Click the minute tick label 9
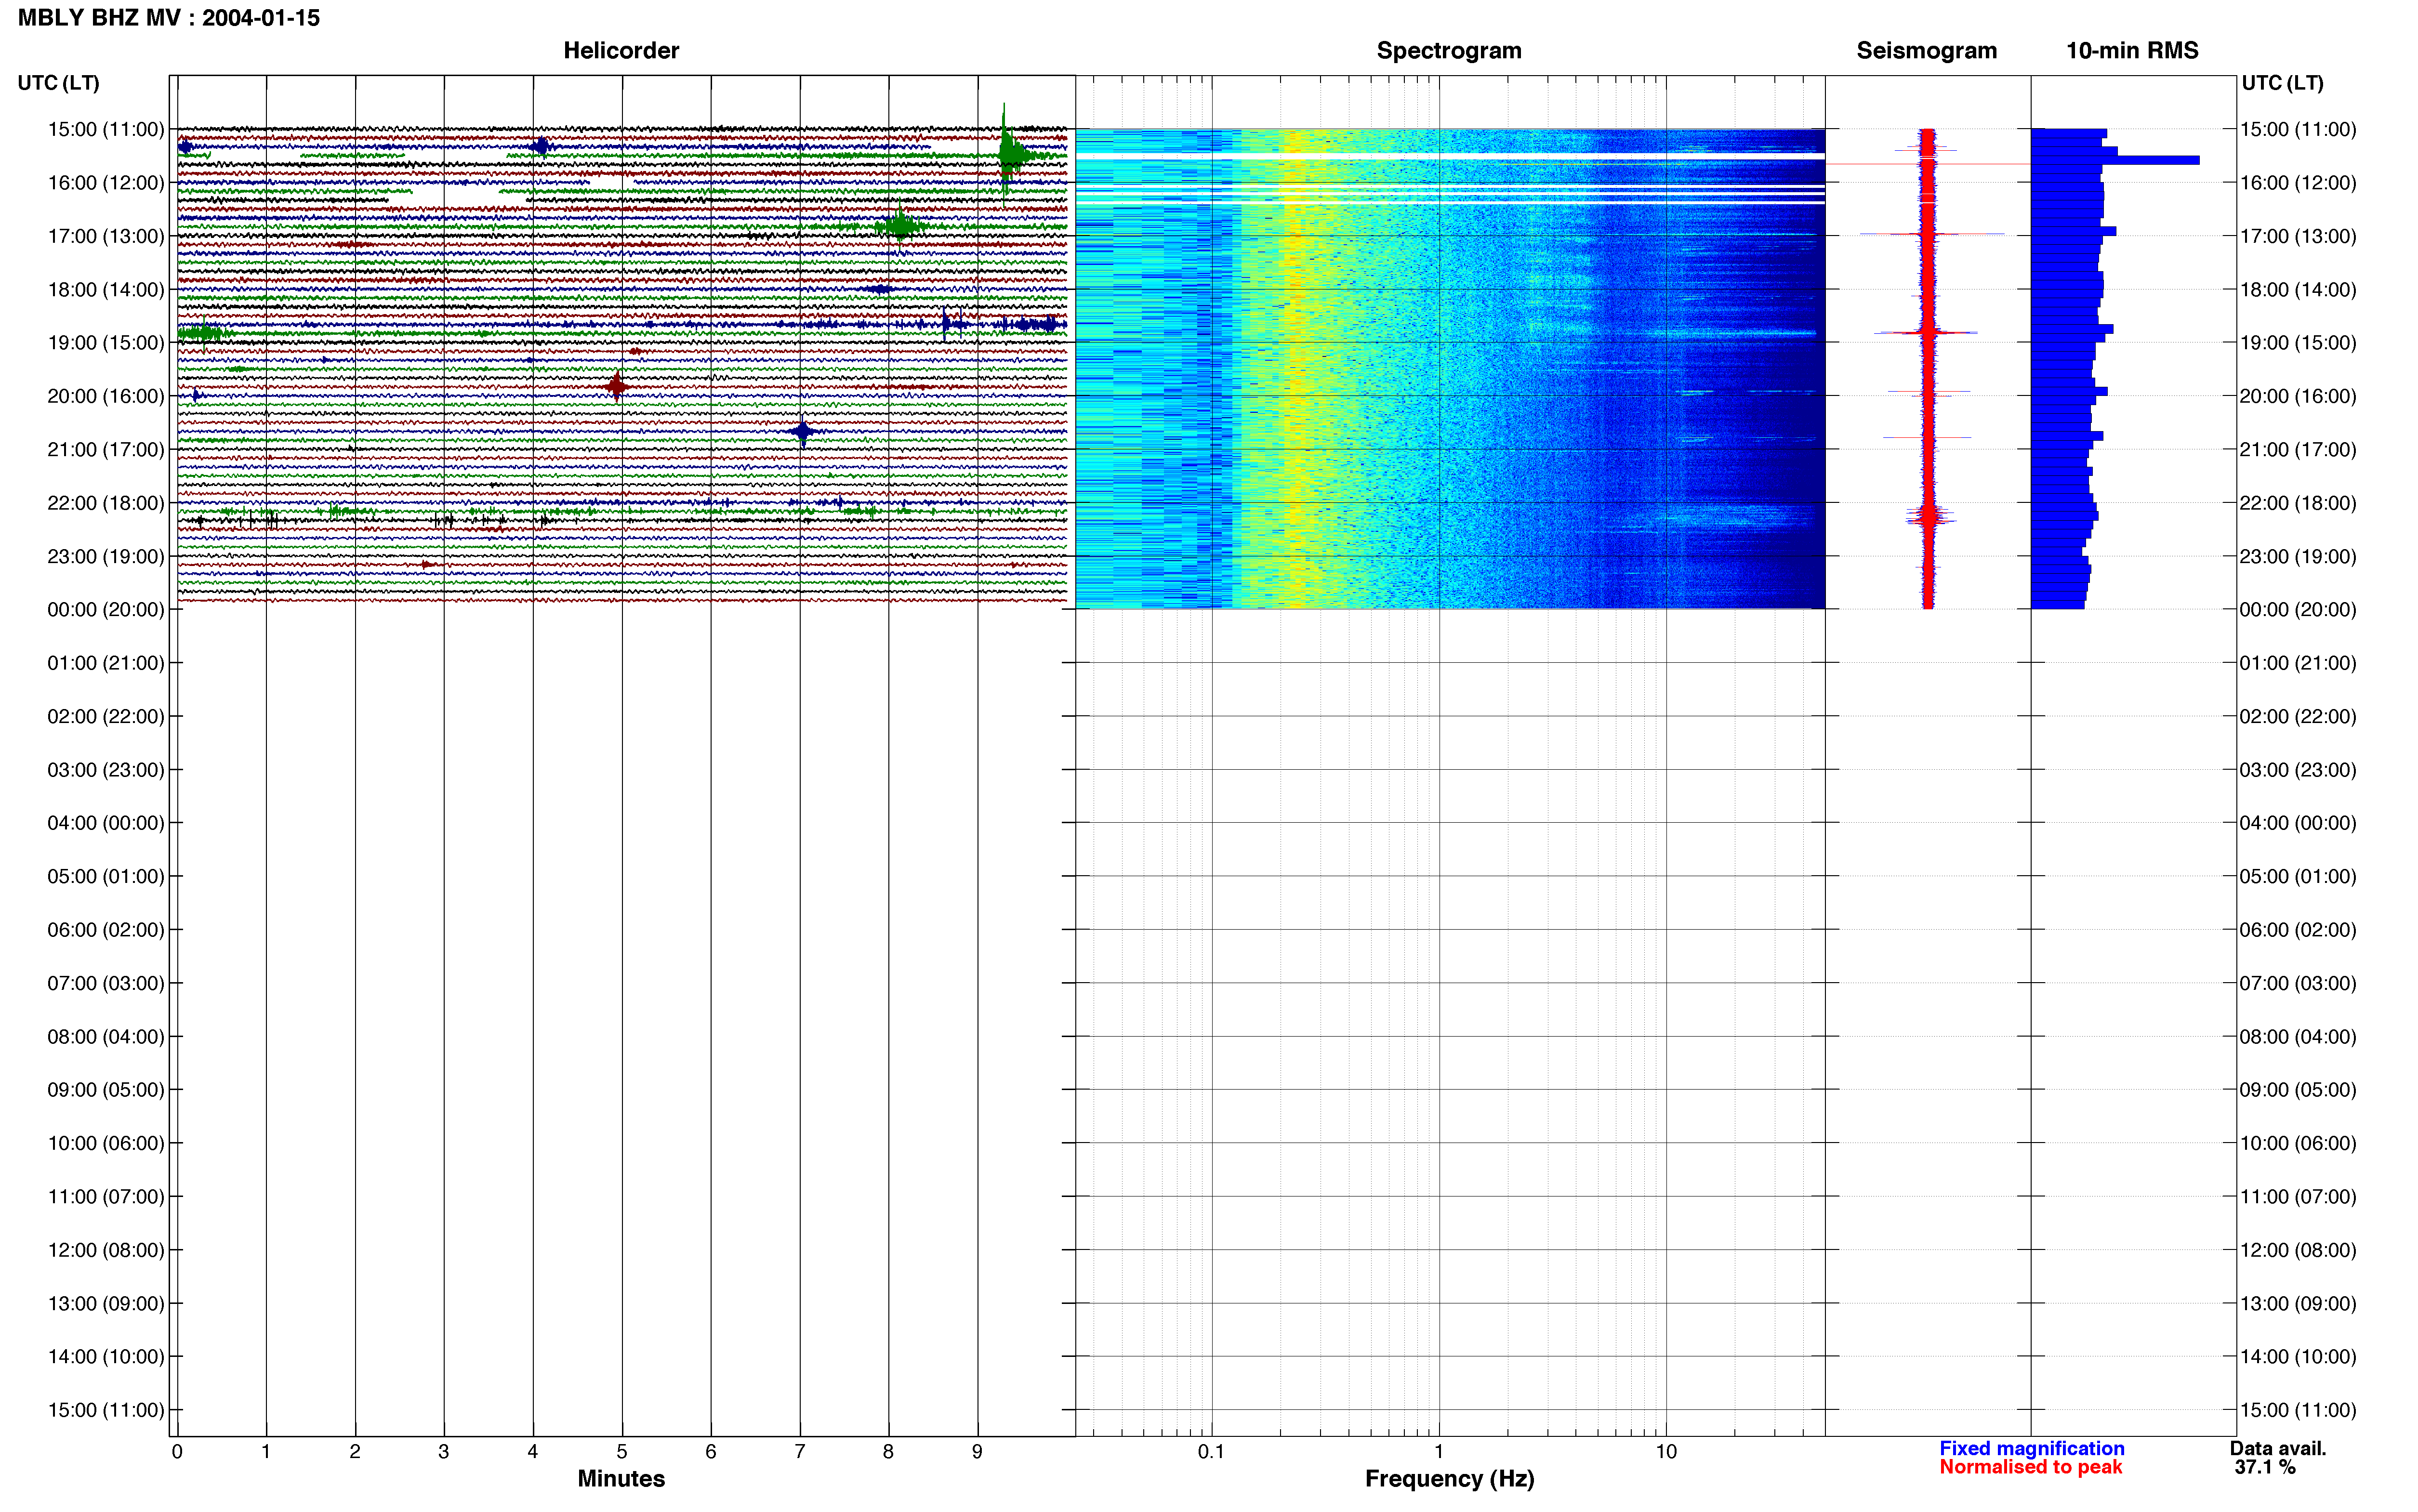 coord(977,1451)
